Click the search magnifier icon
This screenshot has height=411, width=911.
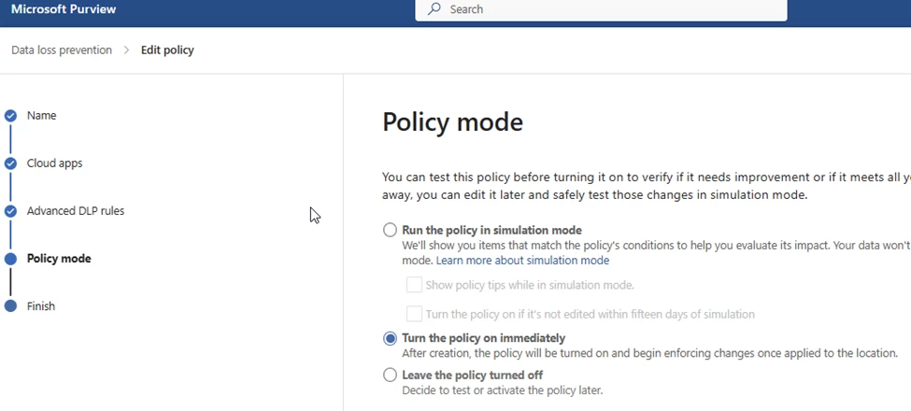(x=434, y=8)
